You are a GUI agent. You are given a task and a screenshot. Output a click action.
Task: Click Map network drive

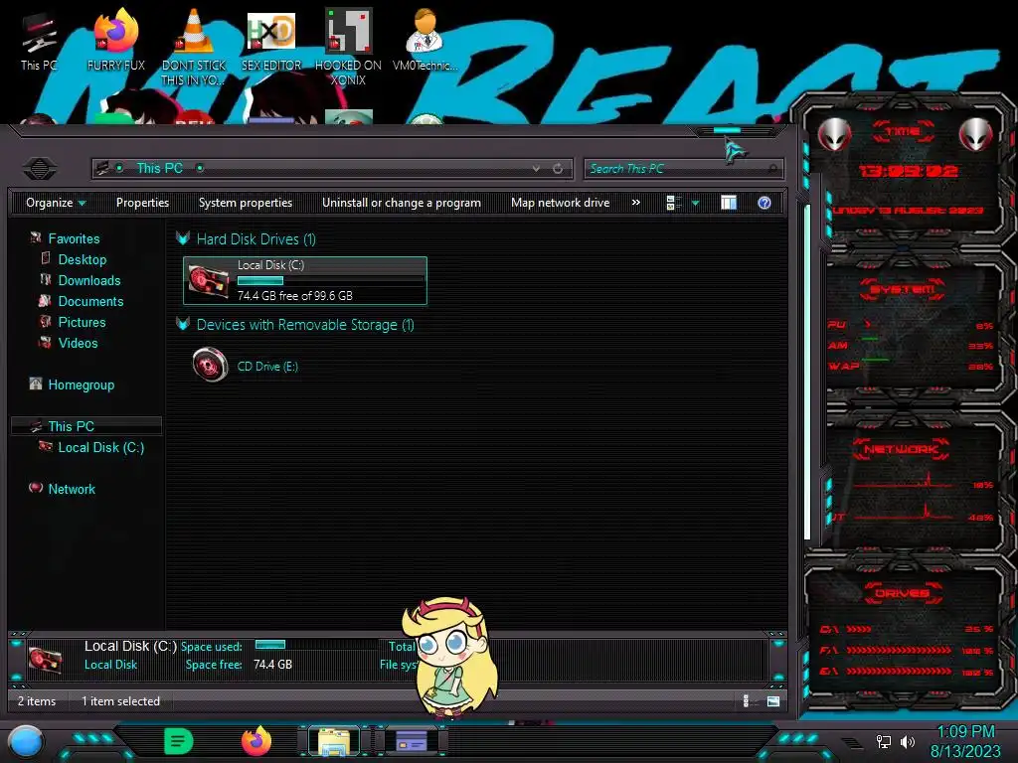(561, 203)
